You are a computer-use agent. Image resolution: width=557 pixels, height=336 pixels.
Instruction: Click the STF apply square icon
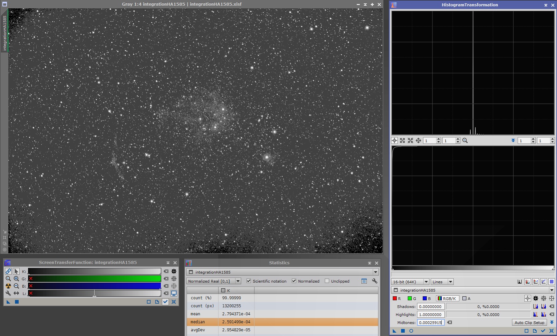coord(17,302)
